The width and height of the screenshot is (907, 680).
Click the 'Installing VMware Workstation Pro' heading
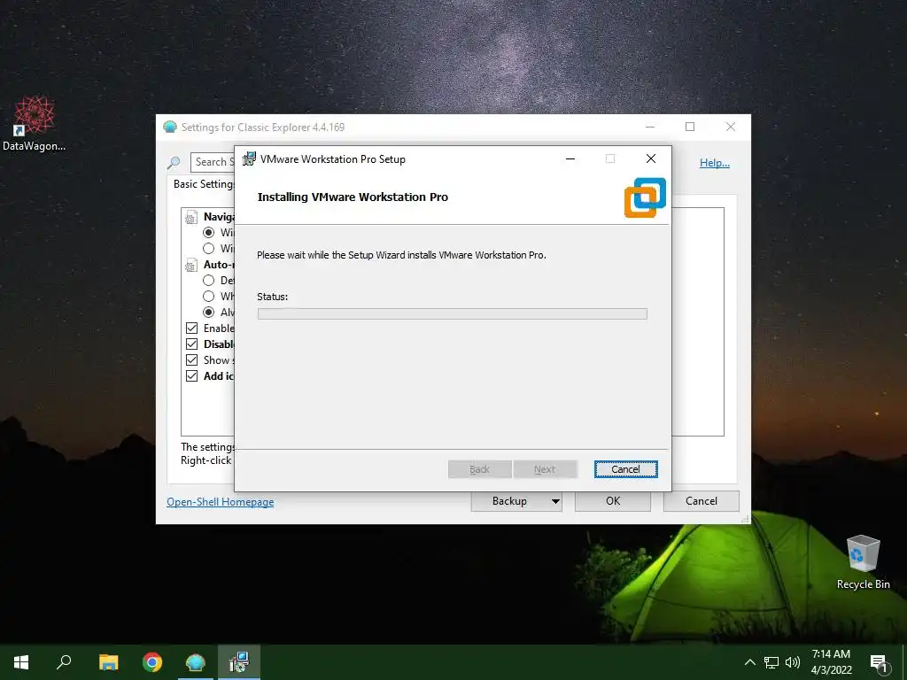point(353,197)
